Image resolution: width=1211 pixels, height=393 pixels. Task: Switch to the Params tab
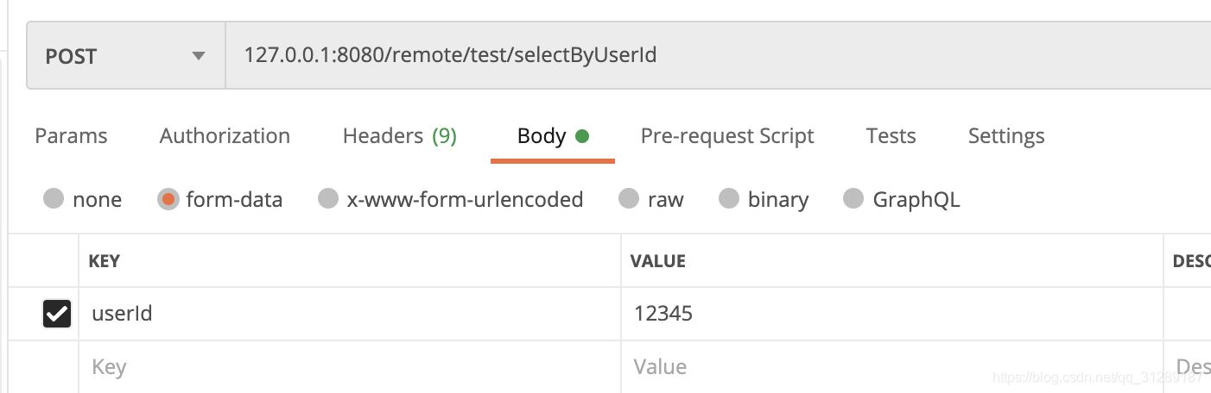coord(71,136)
